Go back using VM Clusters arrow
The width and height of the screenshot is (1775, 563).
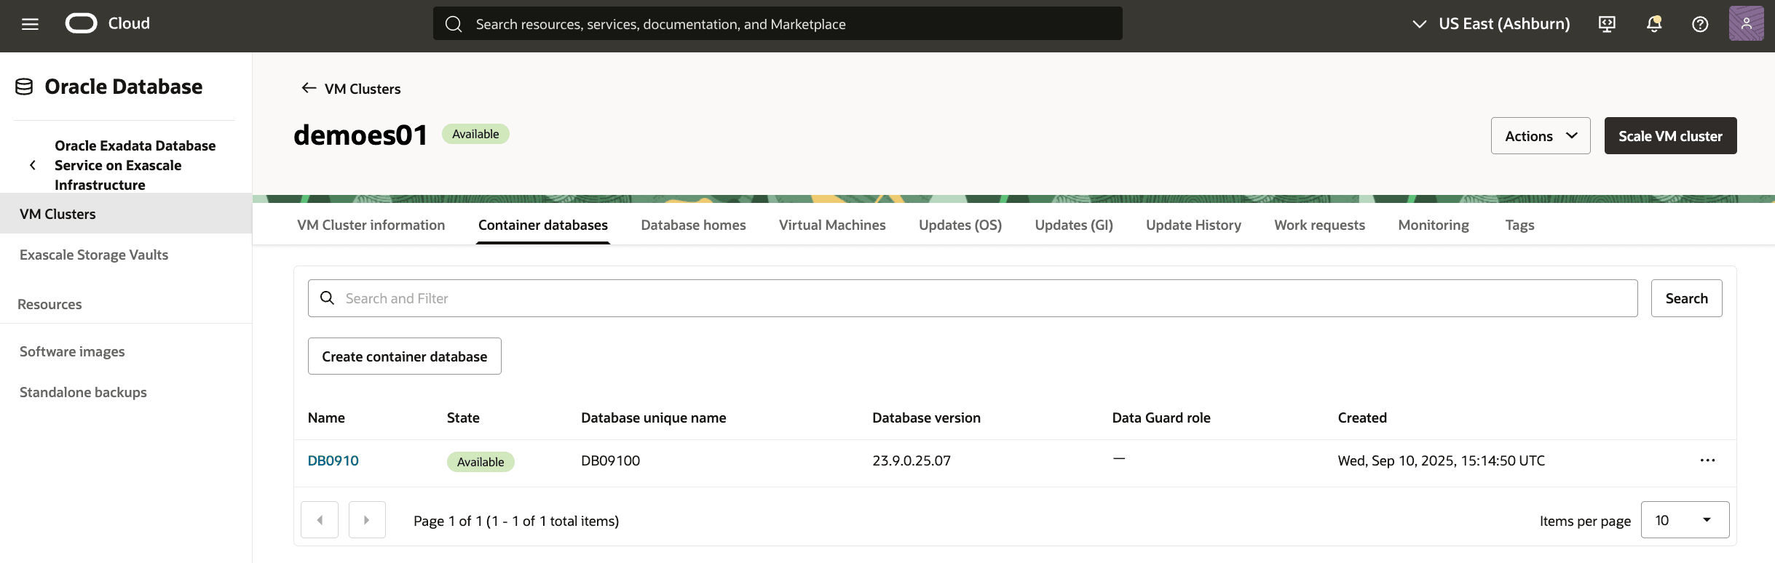point(309,88)
